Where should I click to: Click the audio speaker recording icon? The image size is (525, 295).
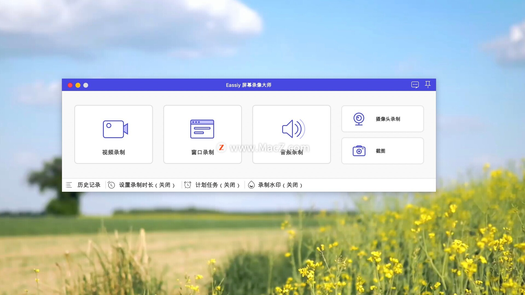pos(293,129)
